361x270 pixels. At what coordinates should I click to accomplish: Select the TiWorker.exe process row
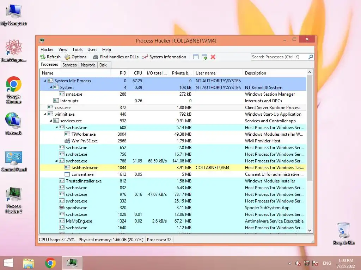pos(173,134)
